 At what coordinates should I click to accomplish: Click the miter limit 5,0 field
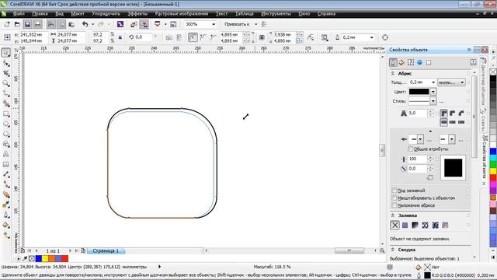coord(418,113)
